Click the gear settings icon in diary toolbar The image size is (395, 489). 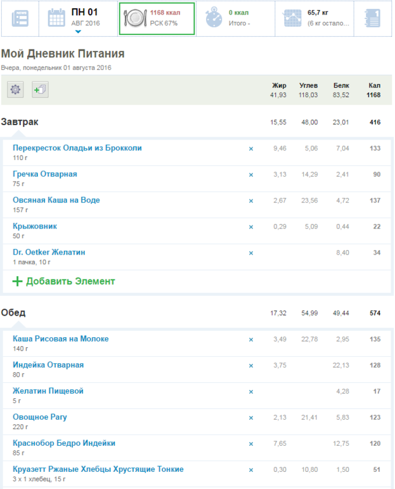coord(16,90)
